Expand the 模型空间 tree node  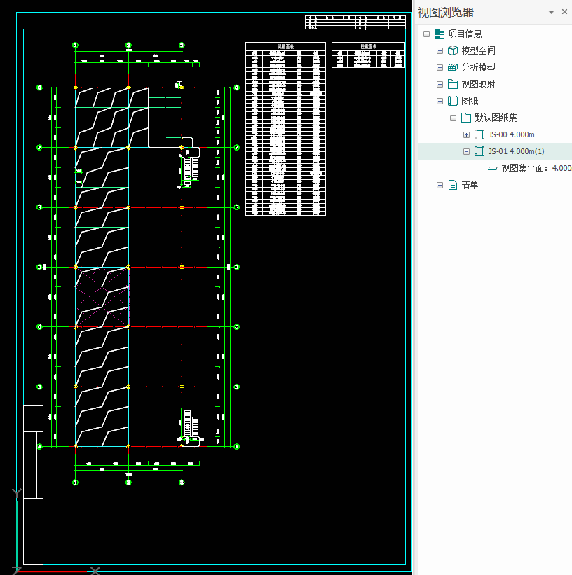point(440,50)
